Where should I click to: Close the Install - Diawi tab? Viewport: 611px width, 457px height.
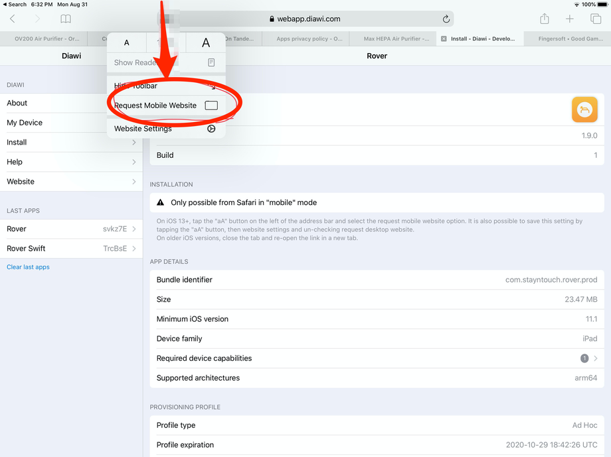444,38
